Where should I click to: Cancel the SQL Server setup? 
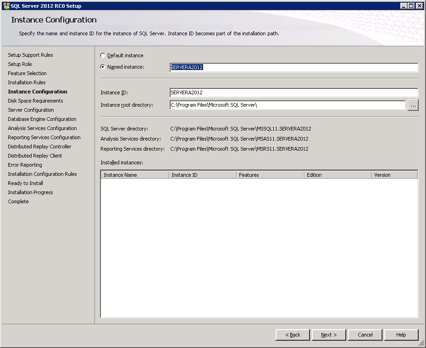point(365,335)
